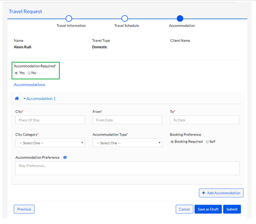Screen dimensions: 256x224
Task: Select No for Accommodation Required
Action: (x=29, y=73)
